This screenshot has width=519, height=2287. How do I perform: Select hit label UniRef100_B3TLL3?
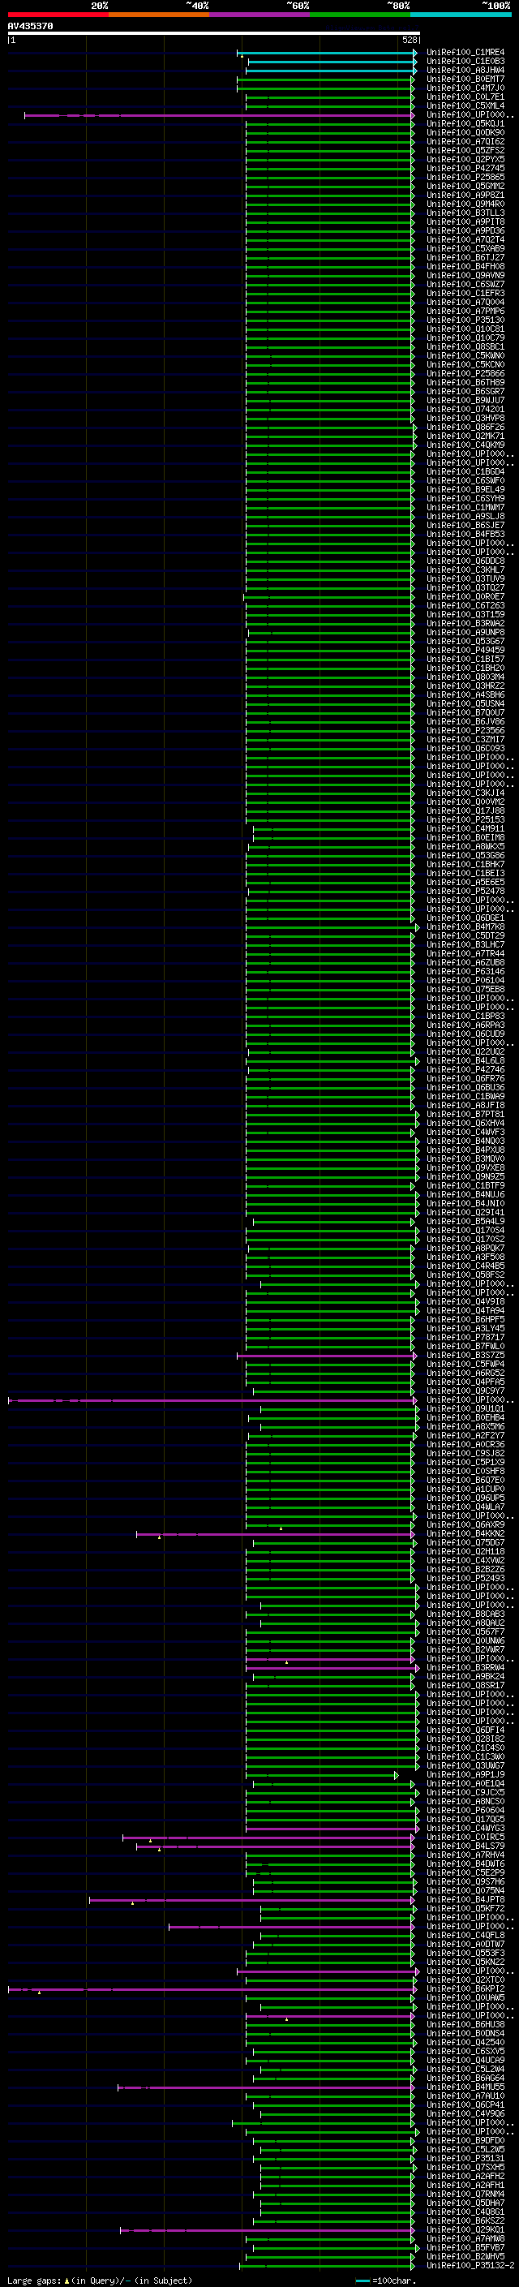(465, 213)
